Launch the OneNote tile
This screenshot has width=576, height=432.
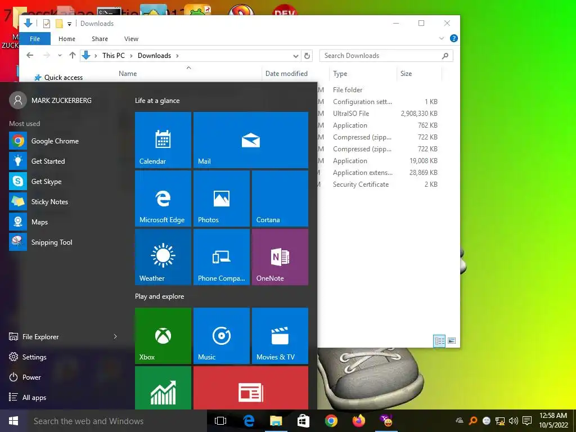pos(280,256)
